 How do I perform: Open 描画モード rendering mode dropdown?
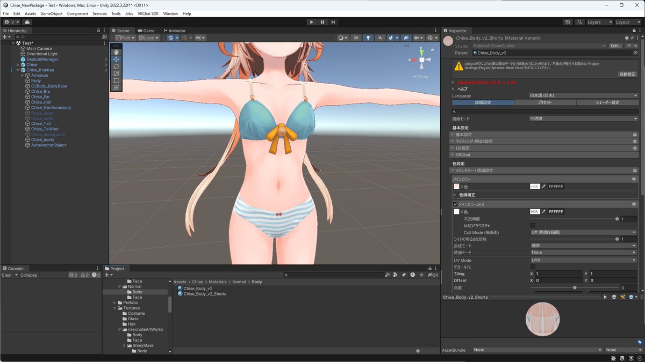[x=584, y=119]
